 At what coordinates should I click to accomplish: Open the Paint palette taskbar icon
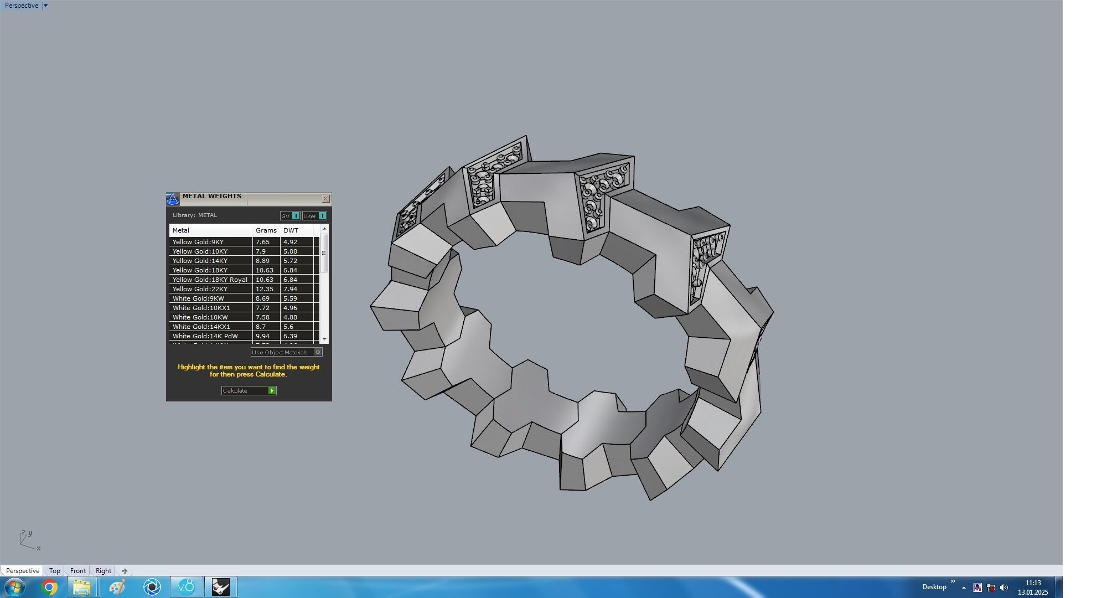(x=117, y=587)
